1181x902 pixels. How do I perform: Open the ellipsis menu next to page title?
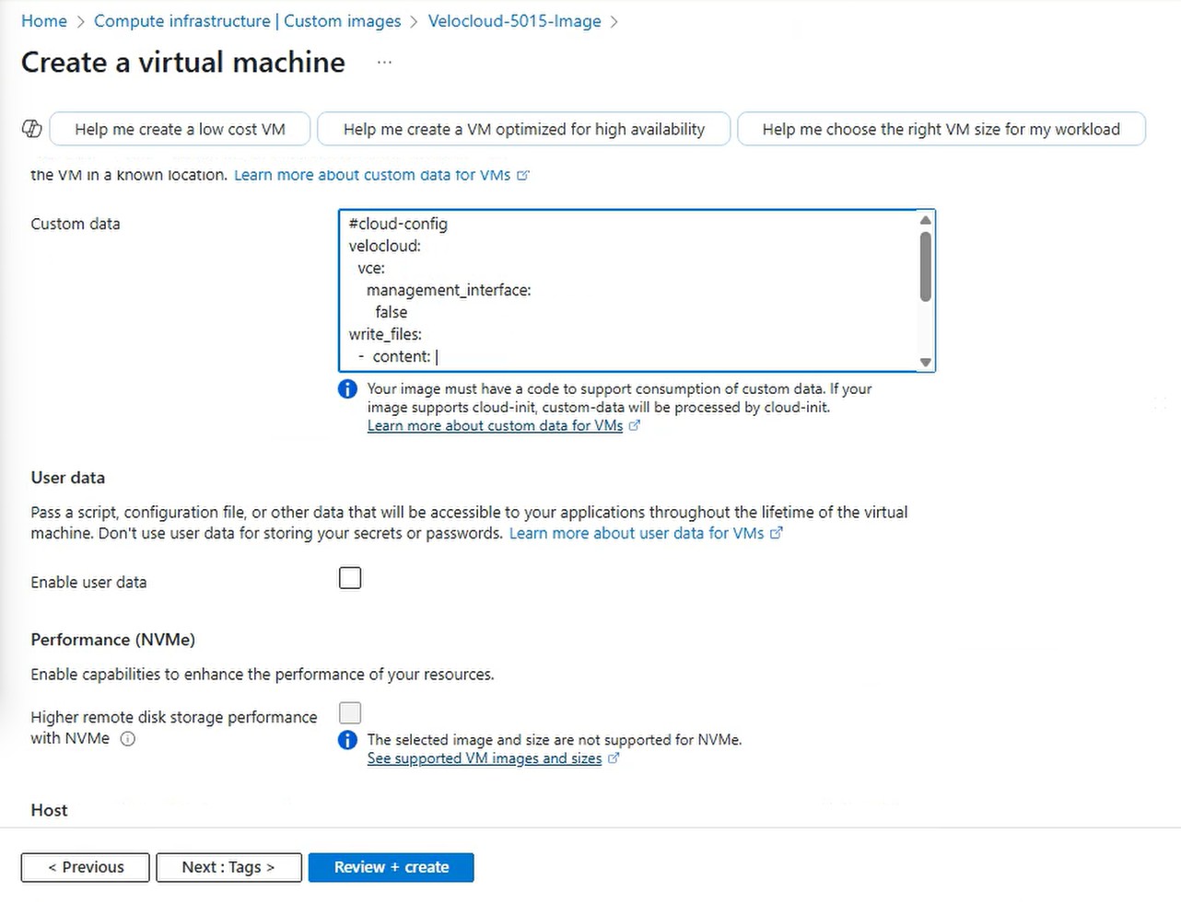(384, 63)
